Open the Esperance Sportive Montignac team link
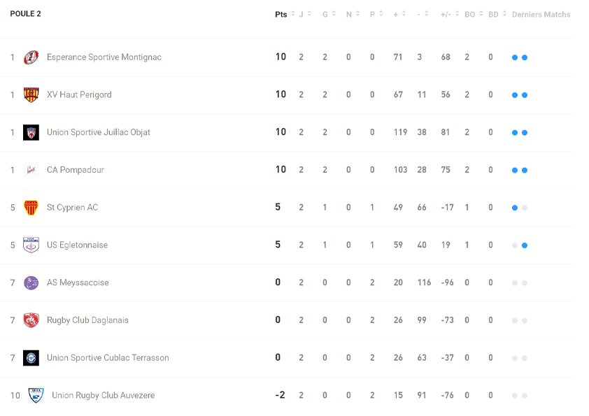Viewport: 589px width, 416px height. tap(104, 57)
